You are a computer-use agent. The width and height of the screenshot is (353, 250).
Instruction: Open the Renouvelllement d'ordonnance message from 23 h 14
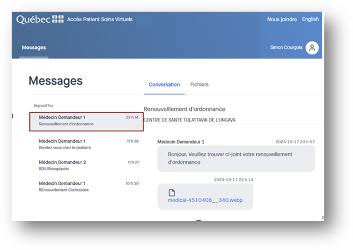87,122
